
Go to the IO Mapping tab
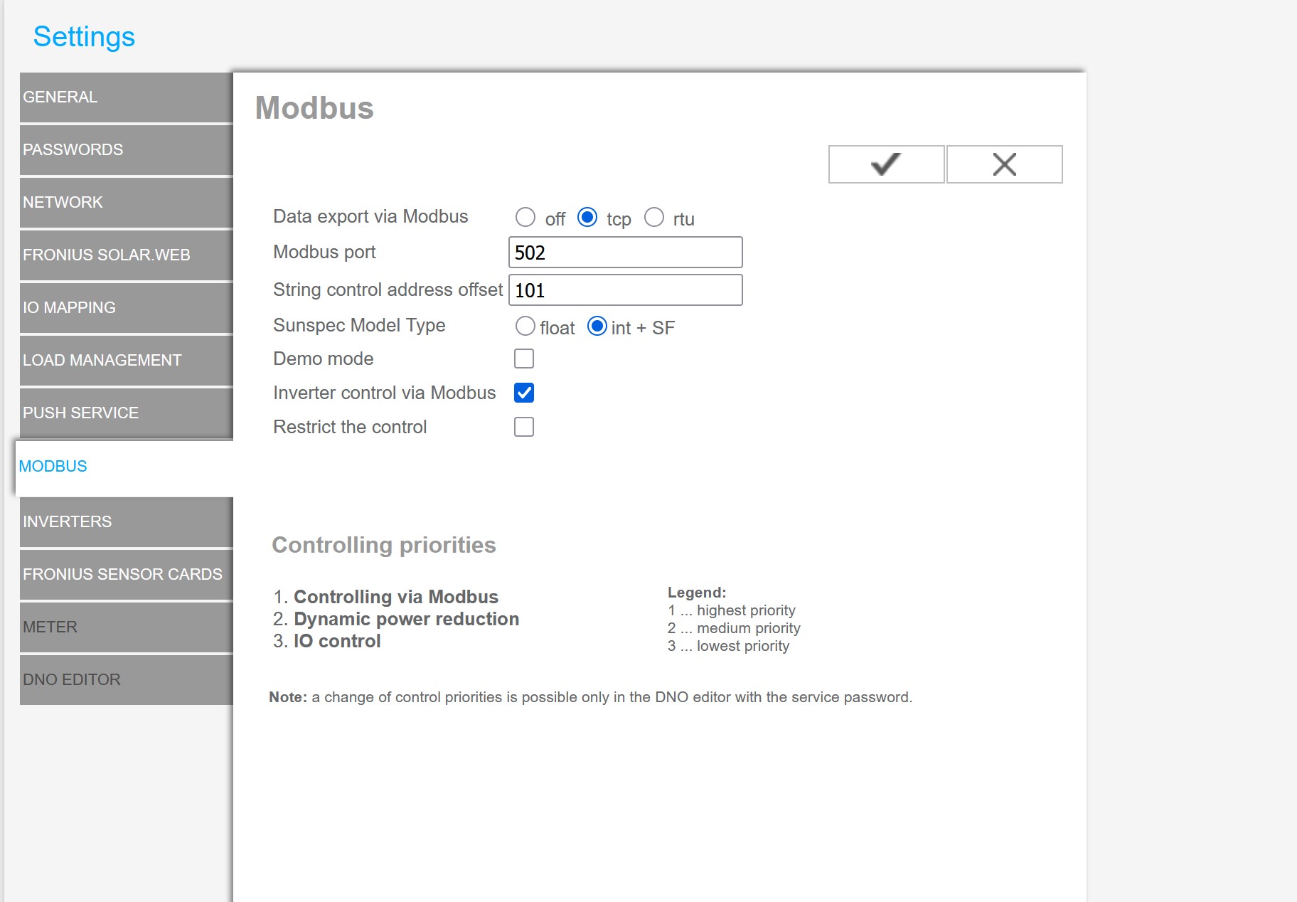(127, 308)
